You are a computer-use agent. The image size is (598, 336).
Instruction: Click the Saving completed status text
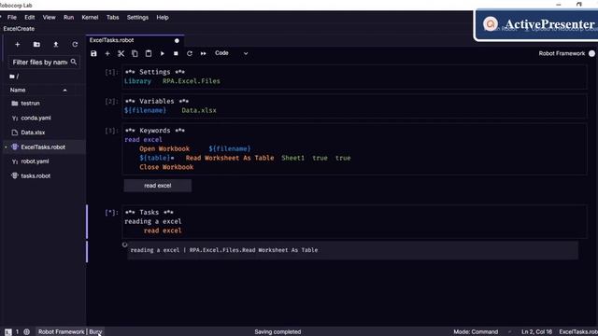pos(278,332)
